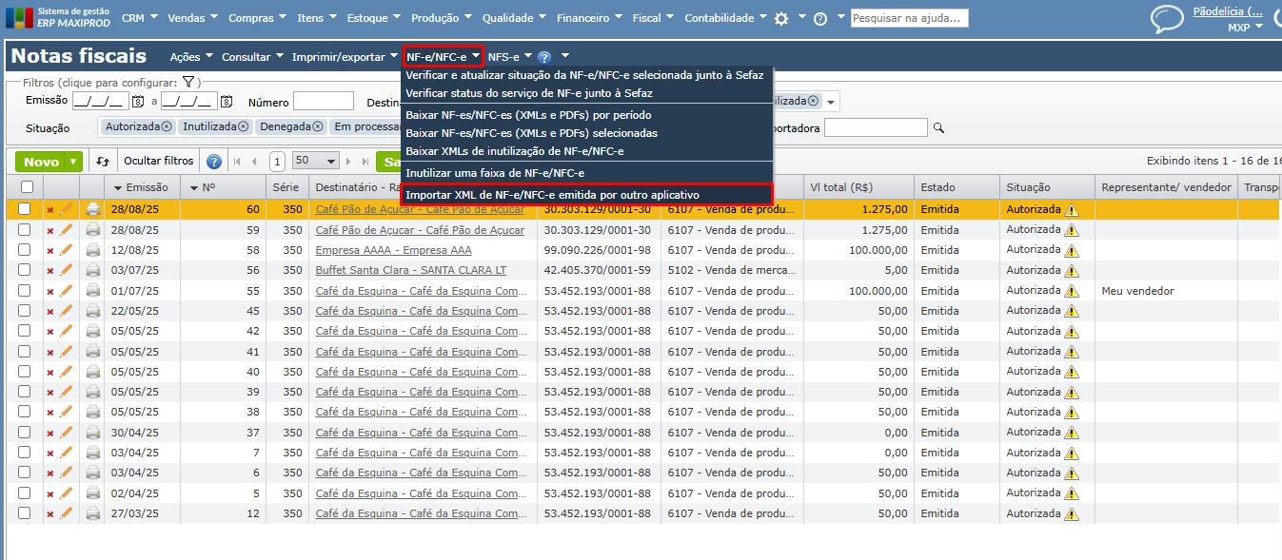Open the Emissão column sort dropdown
Image resolution: width=1282 pixels, height=560 pixels.
pyautogui.click(x=119, y=188)
